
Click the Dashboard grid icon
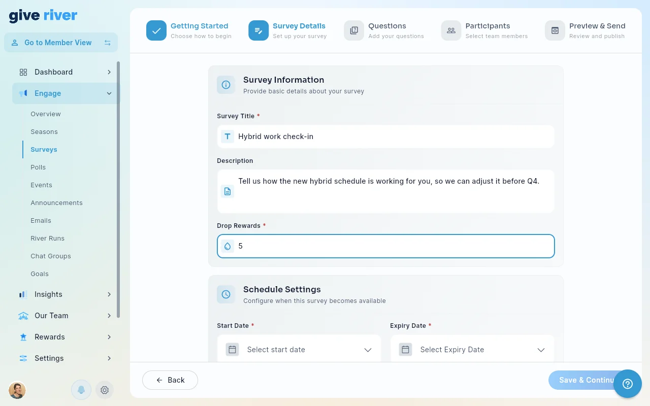tap(23, 72)
